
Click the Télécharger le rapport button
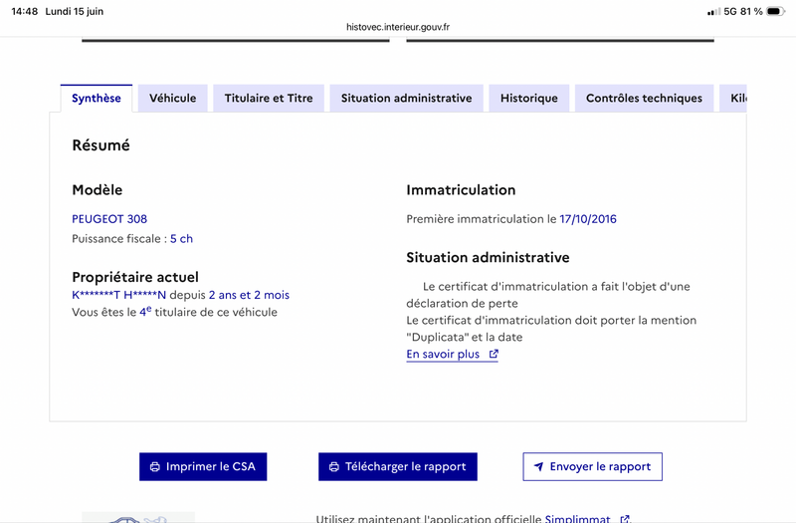(x=398, y=466)
